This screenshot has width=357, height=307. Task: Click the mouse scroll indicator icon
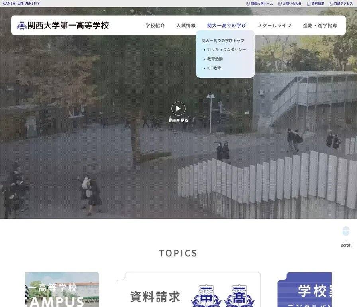[x=346, y=231]
